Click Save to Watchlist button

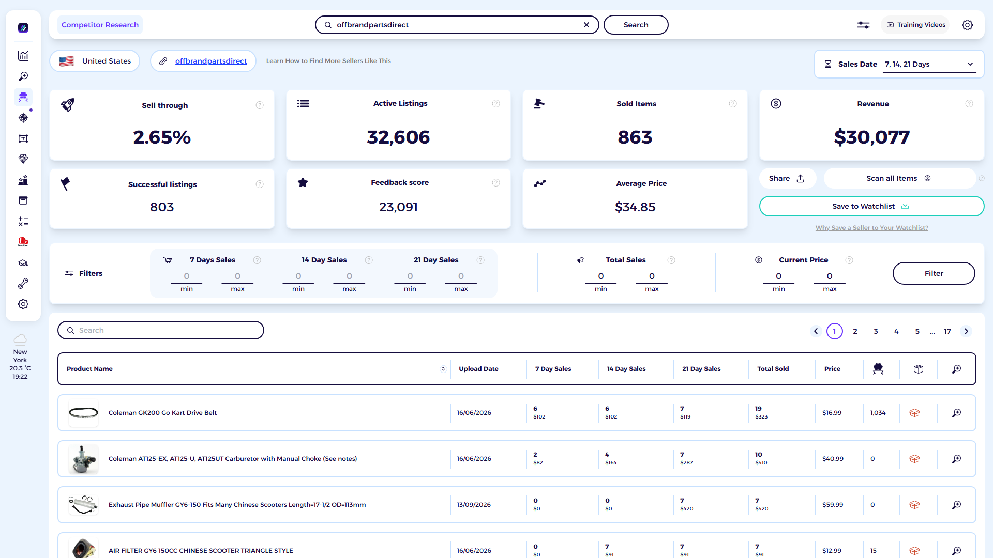pyautogui.click(x=871, y=206)
